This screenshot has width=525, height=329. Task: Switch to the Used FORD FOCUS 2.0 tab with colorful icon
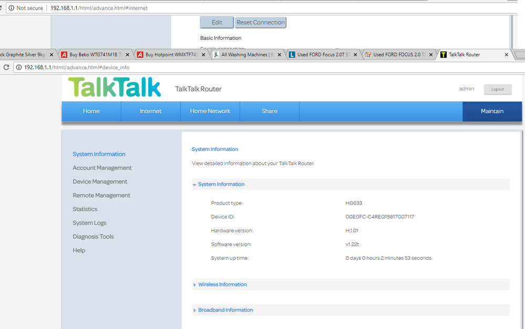coord(398,55)
